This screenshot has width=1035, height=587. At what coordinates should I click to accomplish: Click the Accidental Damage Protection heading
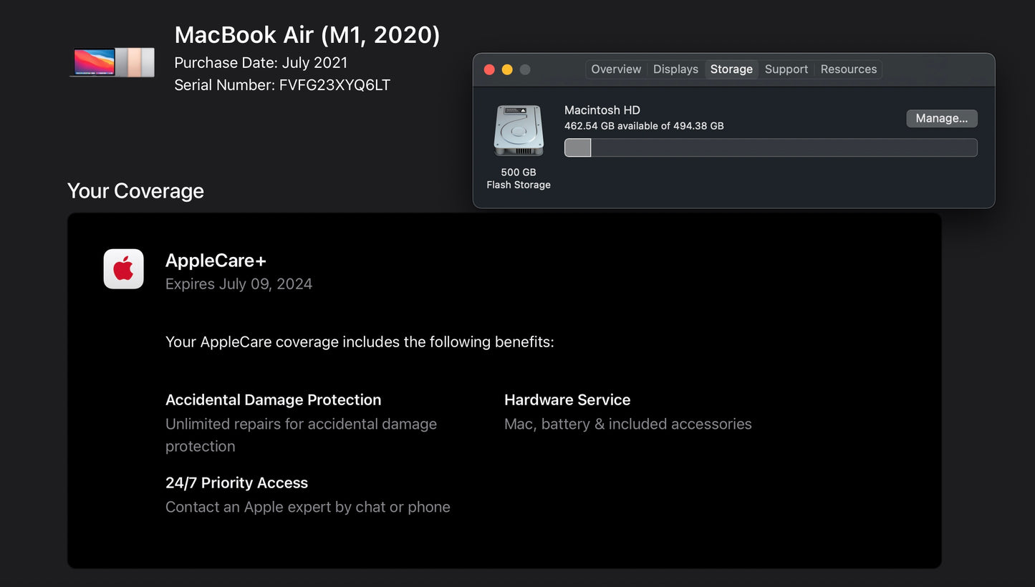click(273, 399)
